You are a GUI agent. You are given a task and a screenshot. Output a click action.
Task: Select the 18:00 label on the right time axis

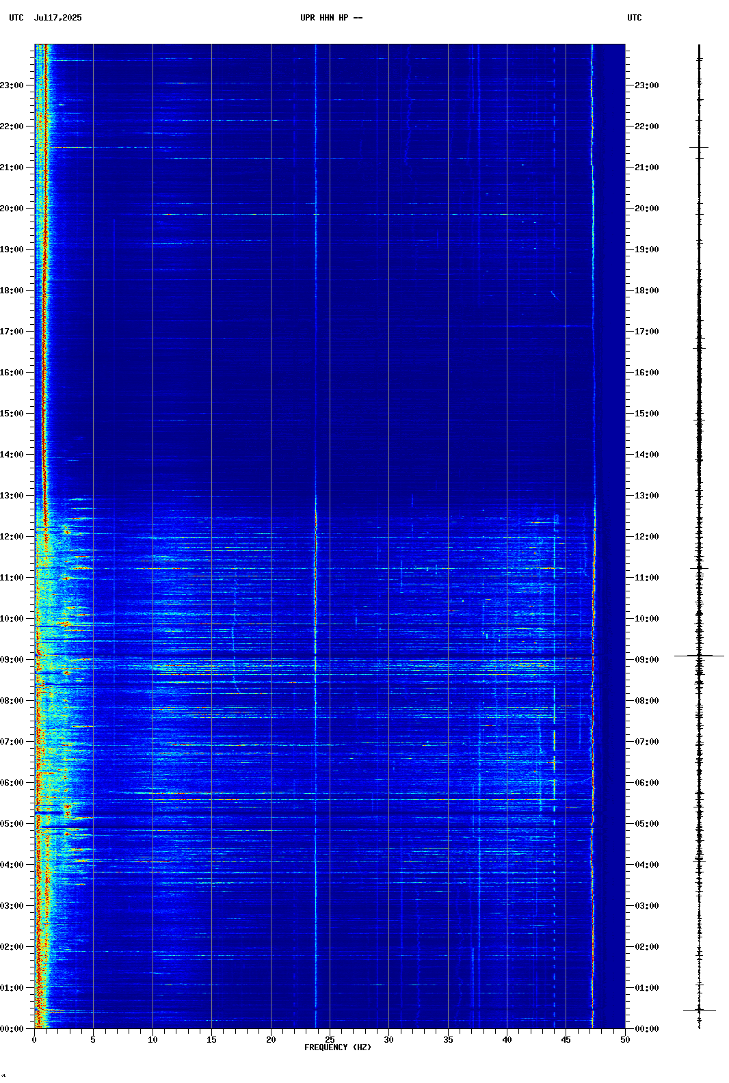coord(647,291)
